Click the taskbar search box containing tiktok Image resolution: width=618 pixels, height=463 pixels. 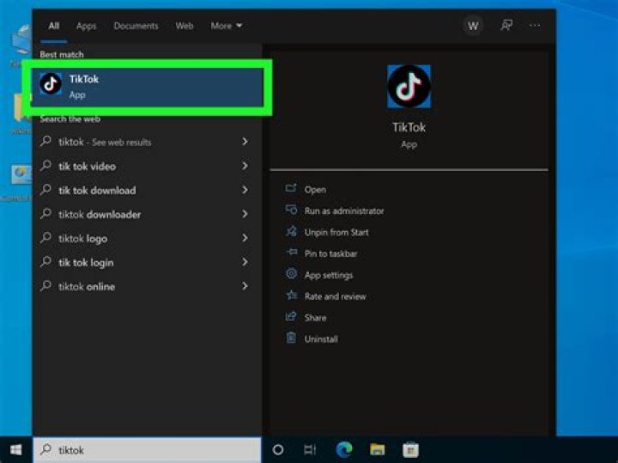click(x=147, y=449)
